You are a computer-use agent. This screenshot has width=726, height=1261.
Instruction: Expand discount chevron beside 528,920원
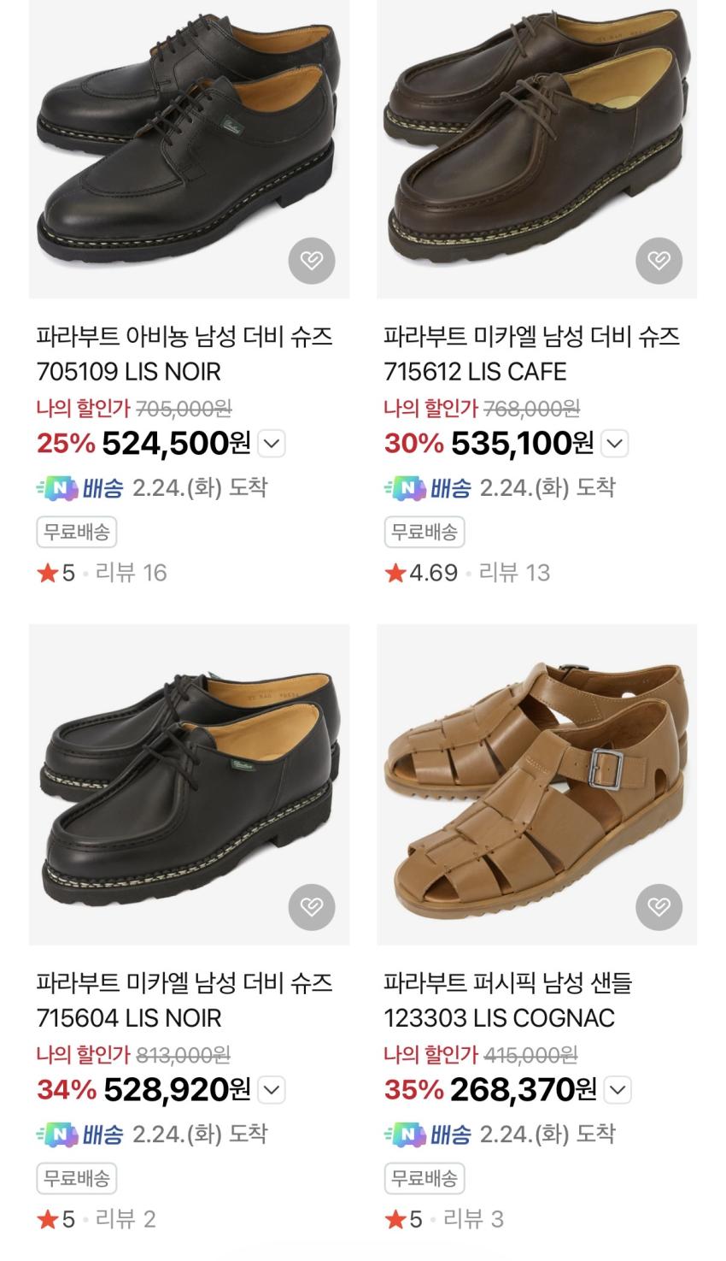click(271, 1090)
